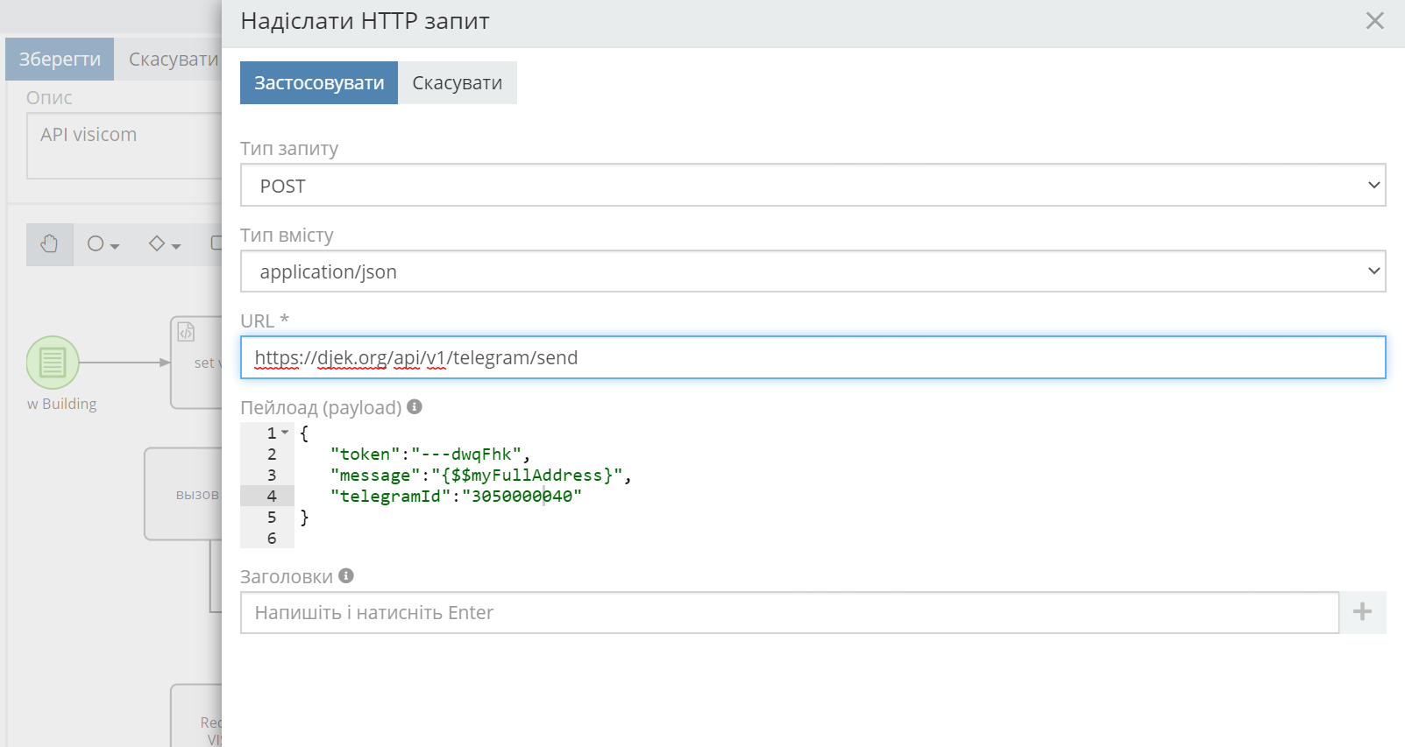The height and width of the screenshot is (747, 1405).
Task: Click line number 3 in payload gutter
Action: click(272, 476)
